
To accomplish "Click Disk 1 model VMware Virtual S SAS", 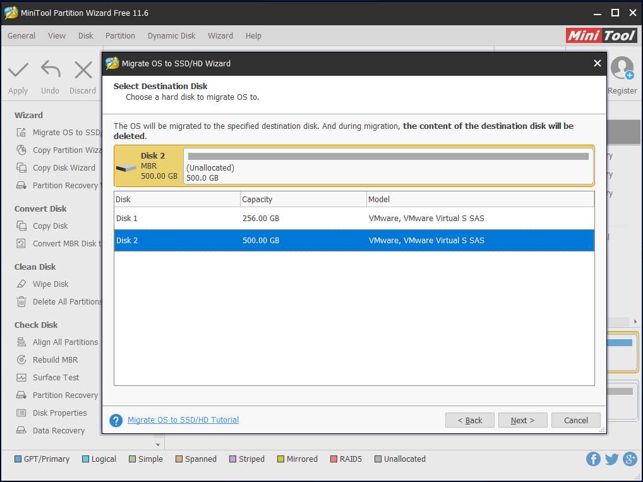I will [x=426, y=218].
